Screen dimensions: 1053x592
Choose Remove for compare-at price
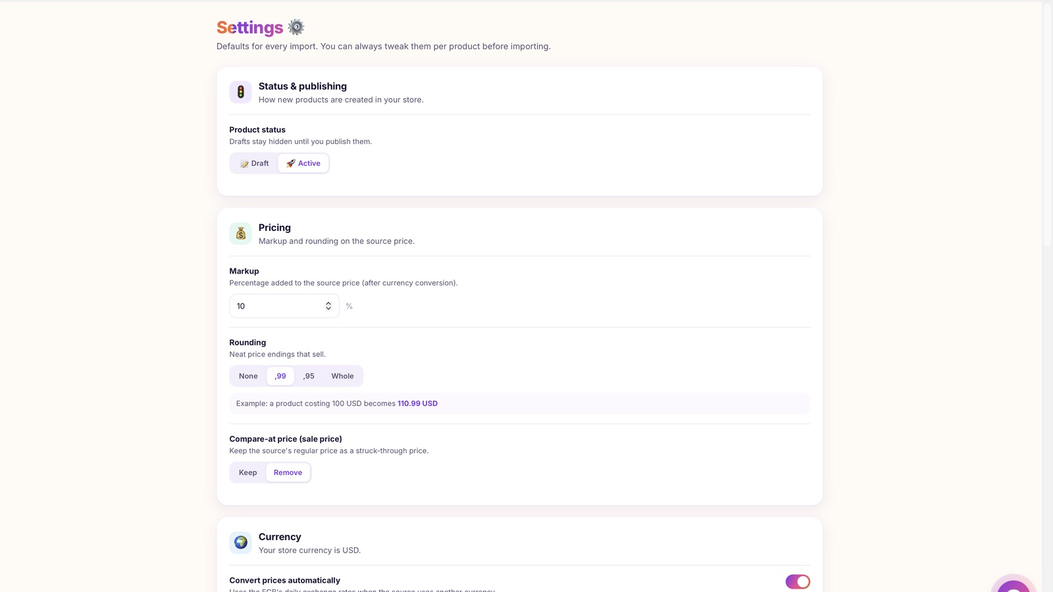288,472
